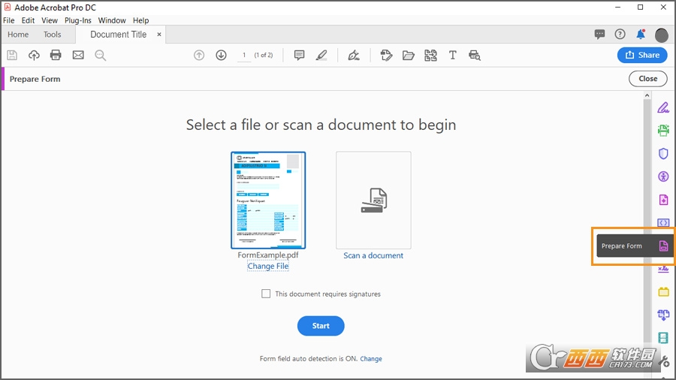Open the Plug-Ins menu
Screen dimensions: 676x380
click(77, 20)
